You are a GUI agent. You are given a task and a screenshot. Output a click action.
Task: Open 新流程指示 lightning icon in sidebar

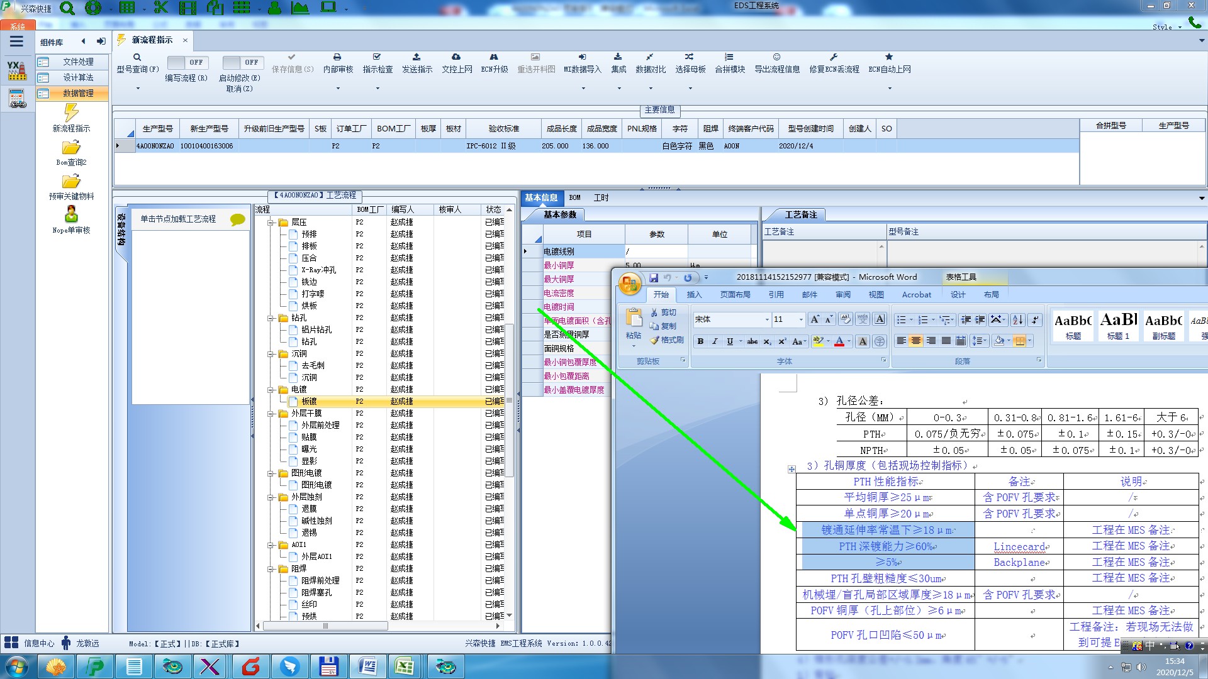pyautogui.click(x=71, y=113)
